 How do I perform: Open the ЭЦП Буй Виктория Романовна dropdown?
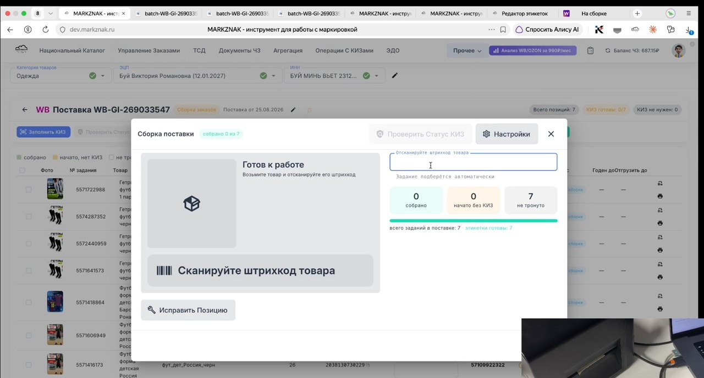[x=198, y=76]
